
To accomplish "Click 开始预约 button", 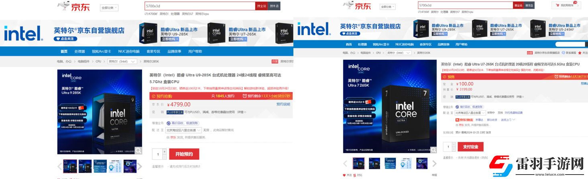I will [x=184, y=154].
